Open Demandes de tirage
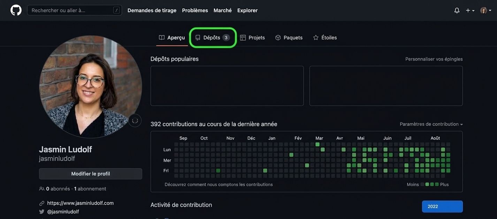497x219 pixels. coord(152,10)
